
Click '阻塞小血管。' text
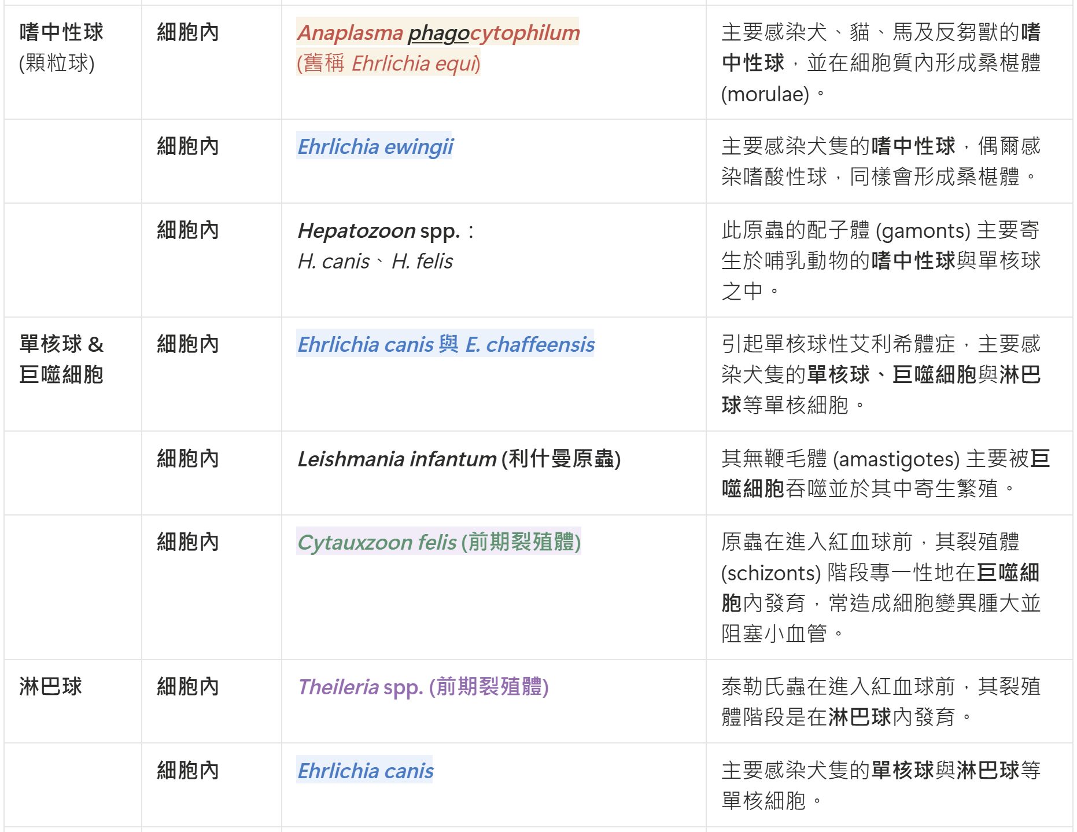(x=783, y=634)
